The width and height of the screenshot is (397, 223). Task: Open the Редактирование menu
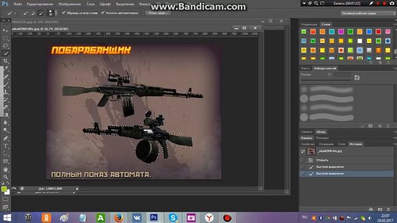tap(40, 4)
